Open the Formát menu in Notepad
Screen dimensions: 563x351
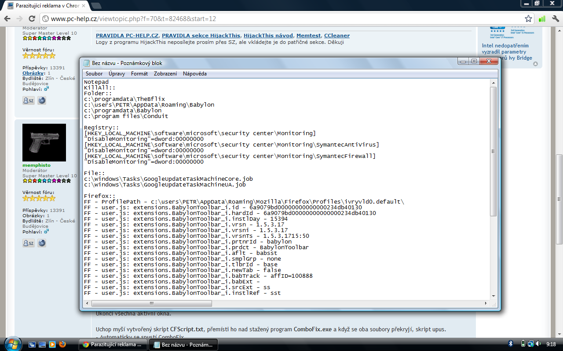tap(139, 74)
